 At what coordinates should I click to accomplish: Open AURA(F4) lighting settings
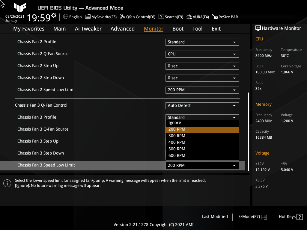point(198,17)
